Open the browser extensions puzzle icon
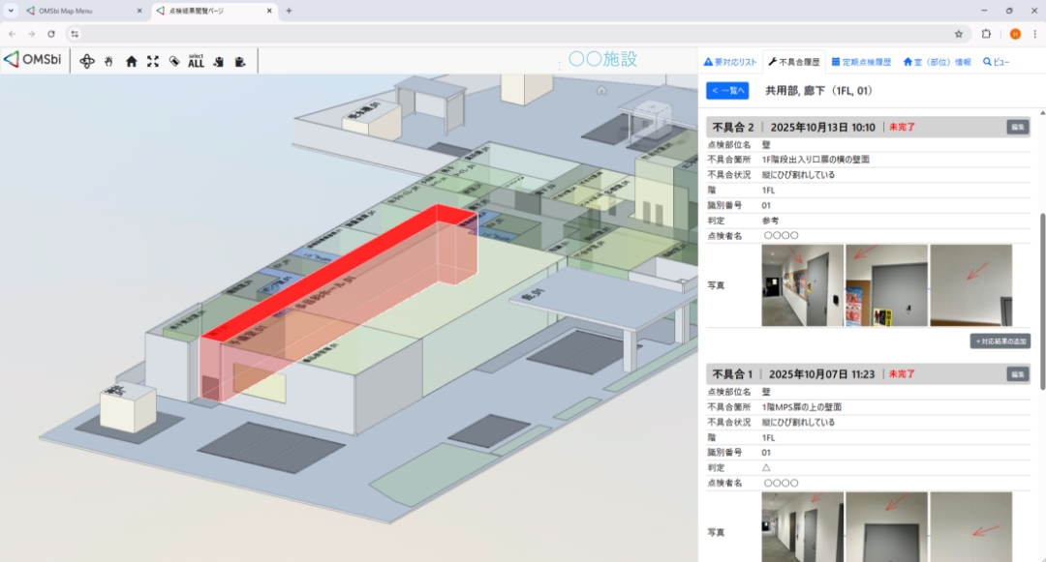 click(x=986, y=33)
